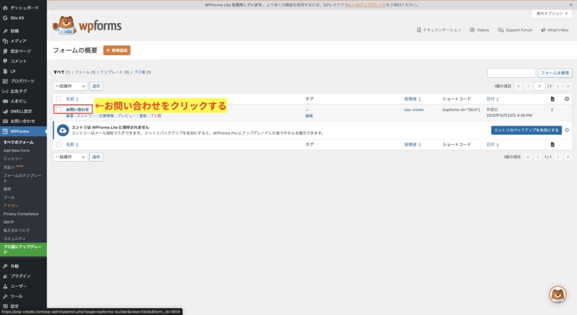This screenshot has width=577, height=315.
Task: Click the What's New megaphone
Action: point(543,30)
